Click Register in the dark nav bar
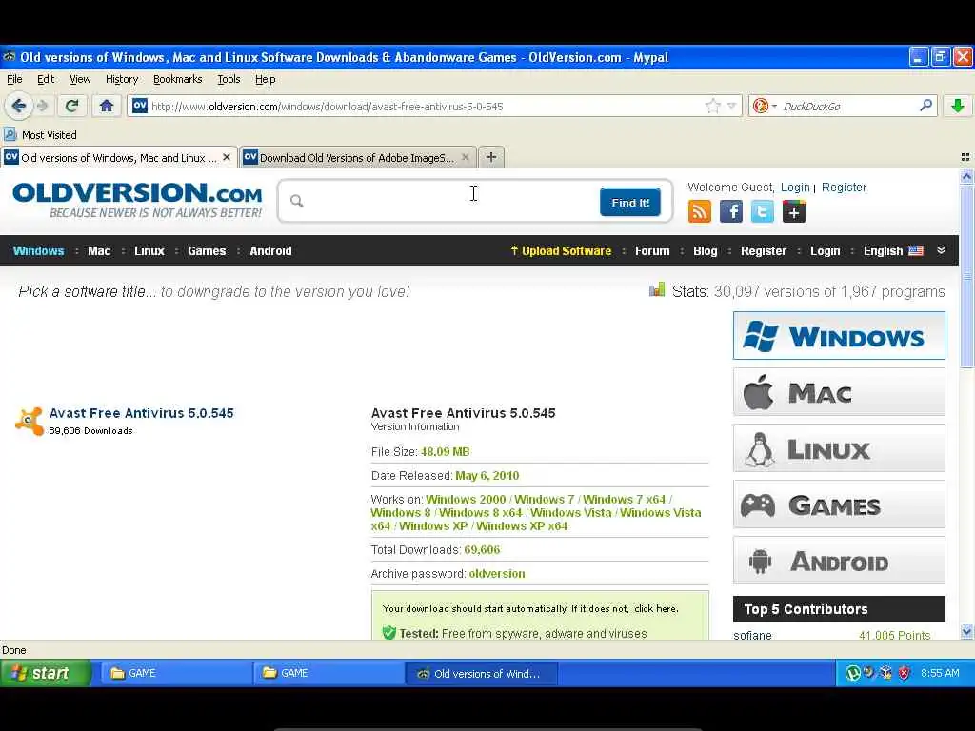The image size is (975, 731). click(764, 250)
